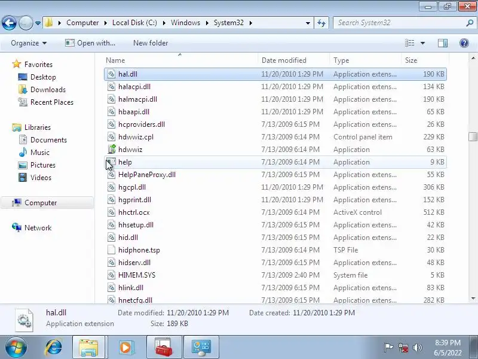
Task: Toggle the preview pane icon
Action: (443, 43)
